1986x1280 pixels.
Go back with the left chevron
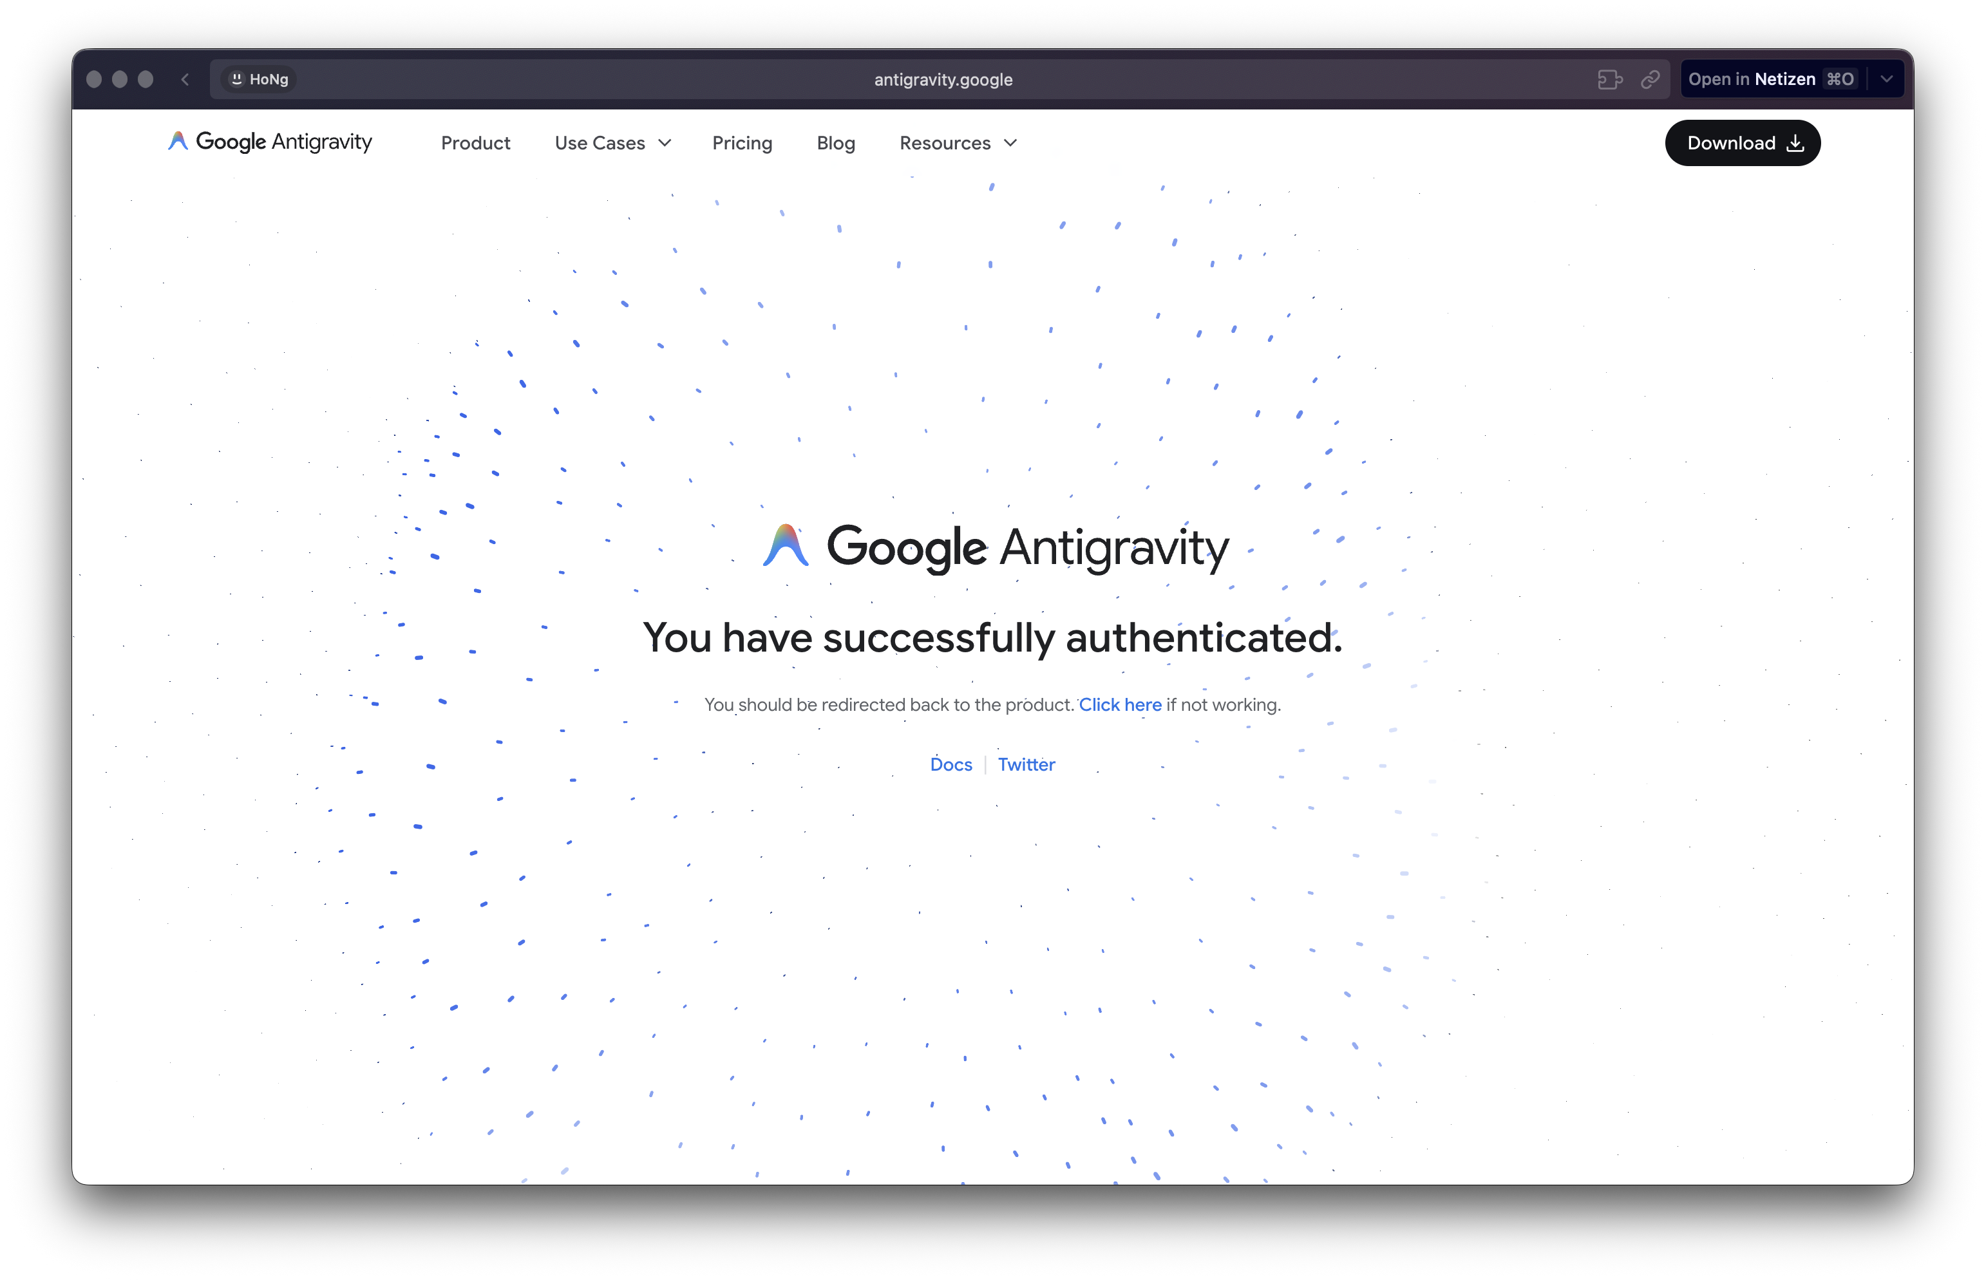185,80
